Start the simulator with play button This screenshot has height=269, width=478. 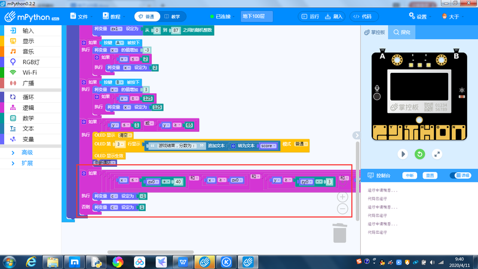click(x=403, y=154)
